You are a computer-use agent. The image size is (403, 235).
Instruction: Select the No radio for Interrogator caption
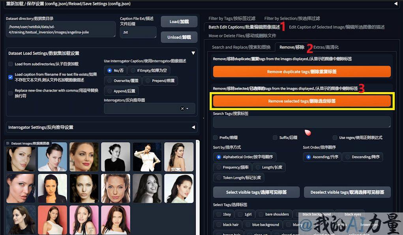109,70
